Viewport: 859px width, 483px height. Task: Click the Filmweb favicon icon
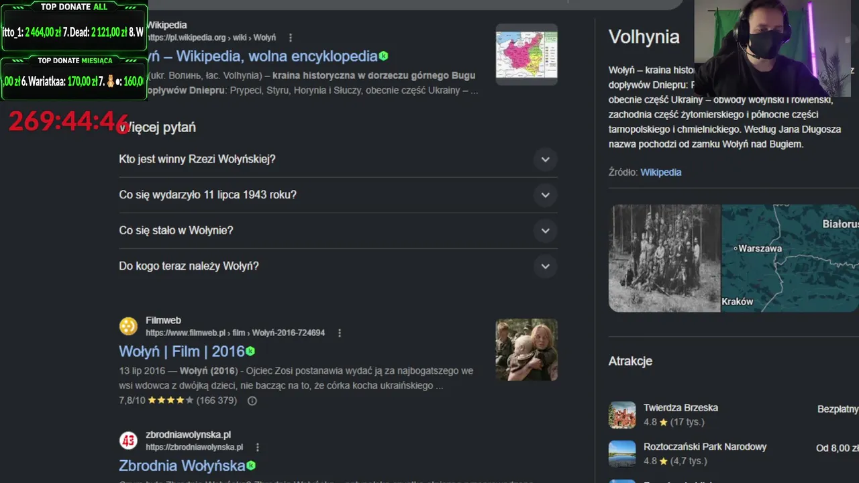(x=128, y=326)
